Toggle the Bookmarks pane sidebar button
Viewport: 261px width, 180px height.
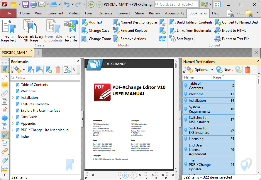point(5,69)
